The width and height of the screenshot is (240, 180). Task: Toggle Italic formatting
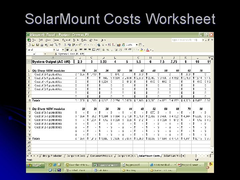point(71,50)
